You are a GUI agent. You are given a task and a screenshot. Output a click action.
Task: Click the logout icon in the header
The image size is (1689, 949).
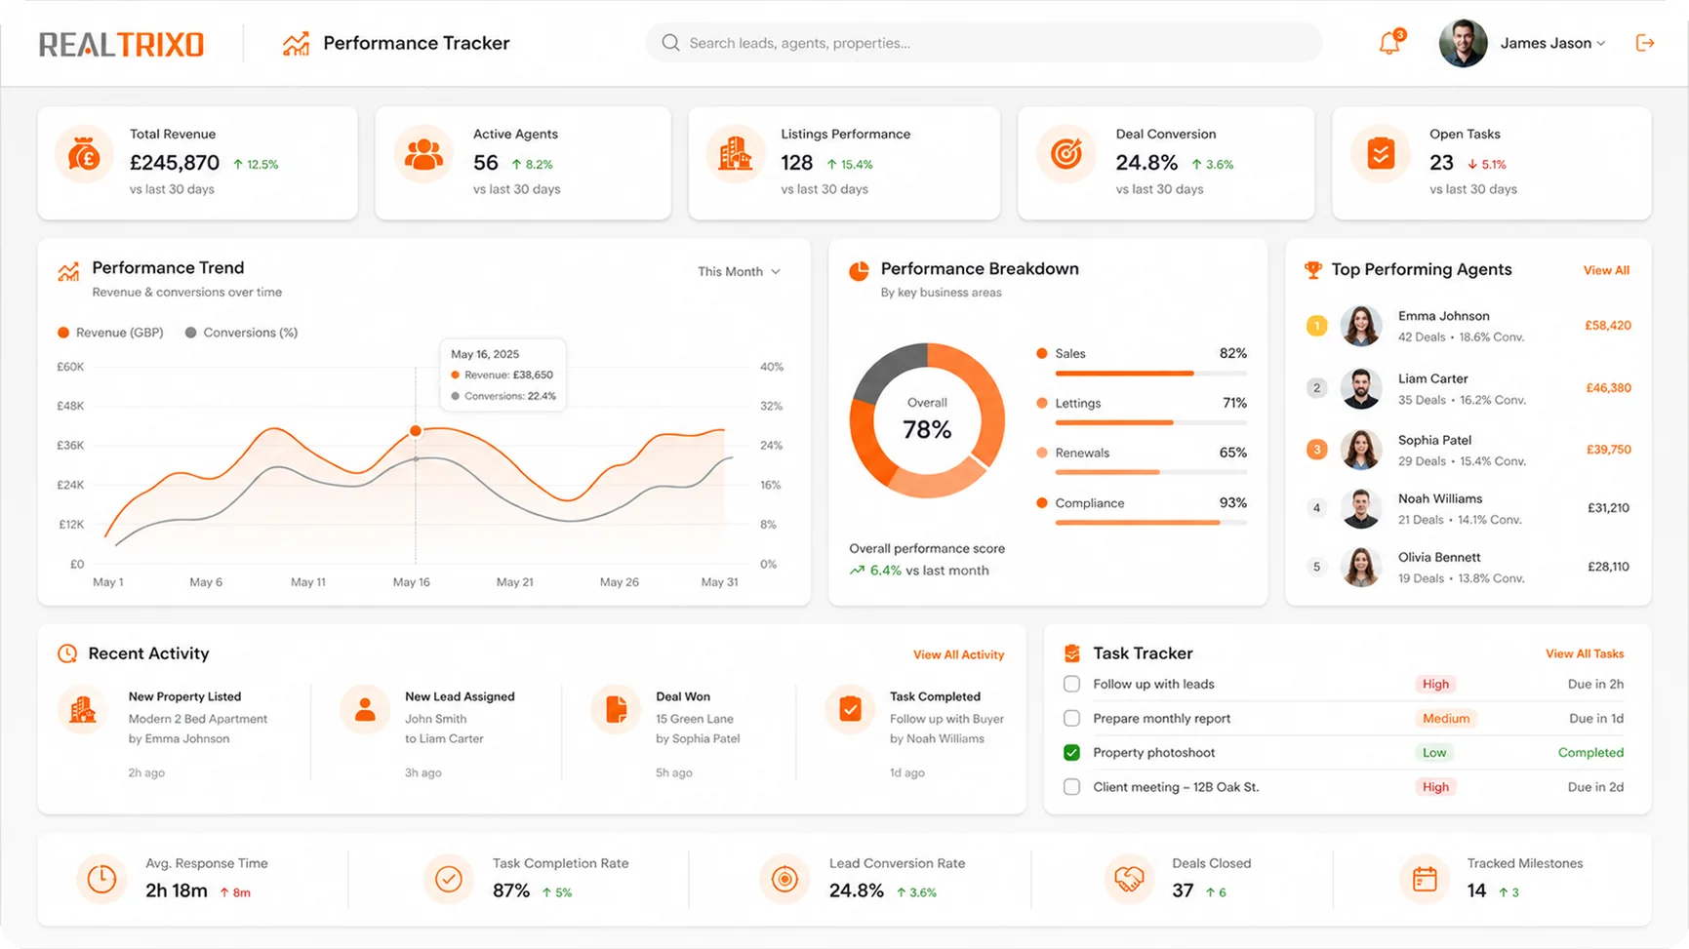tap(1645, 43)
